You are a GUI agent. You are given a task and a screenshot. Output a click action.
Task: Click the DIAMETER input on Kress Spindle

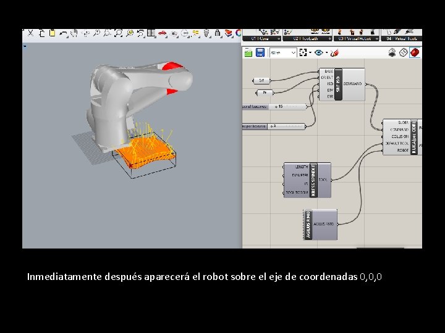coord(300,175)
